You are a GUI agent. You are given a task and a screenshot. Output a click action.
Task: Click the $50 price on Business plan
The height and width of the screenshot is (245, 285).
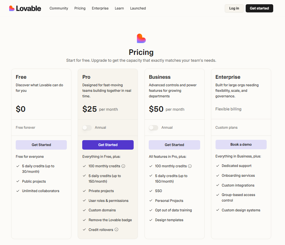[x=156, y=109]
